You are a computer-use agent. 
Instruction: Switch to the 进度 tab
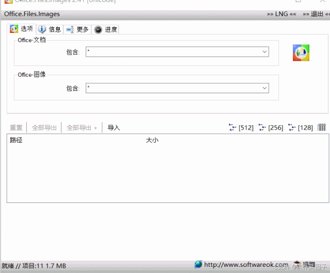(x=105, y=29)
